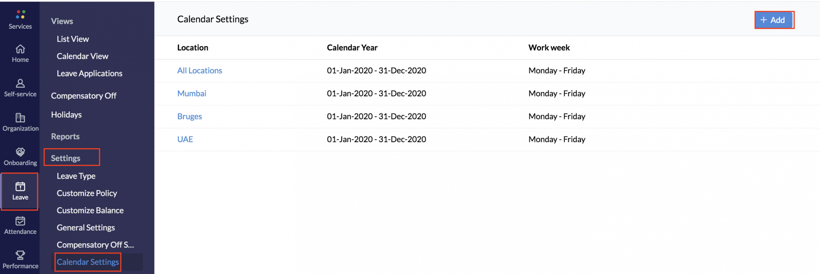
Task: Go to Home icon in sidebar
Action: 20,49
